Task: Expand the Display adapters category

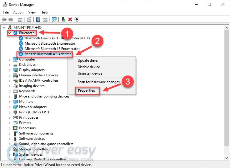Action: point(10,70)
